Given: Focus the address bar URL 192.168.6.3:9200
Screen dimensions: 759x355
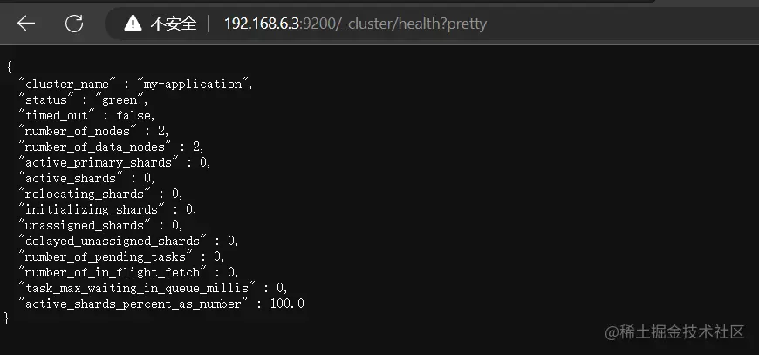Looking at the screenshot, I should pyautogui.click(x=280, y=24).
